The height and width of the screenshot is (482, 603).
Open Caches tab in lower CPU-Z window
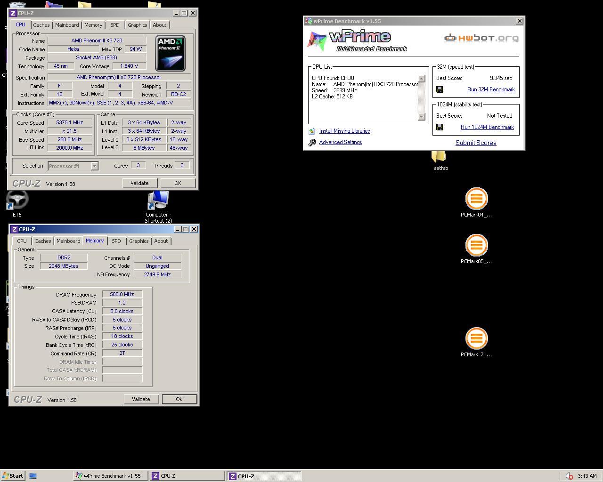click(x=43, y=241)
